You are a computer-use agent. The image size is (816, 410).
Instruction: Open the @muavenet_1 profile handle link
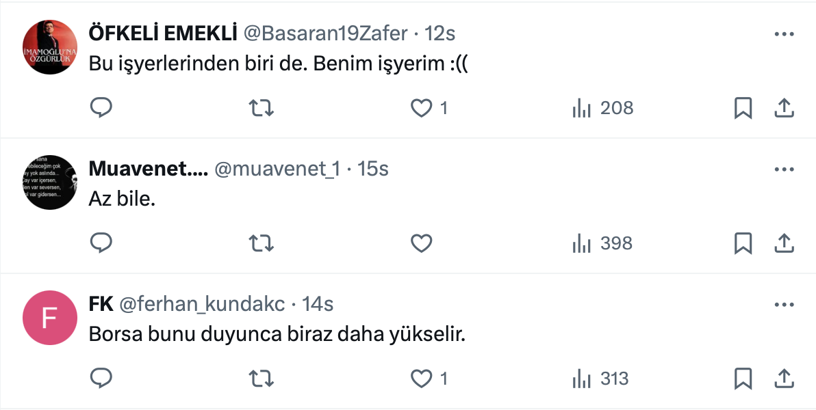click(x=277, y=169)
